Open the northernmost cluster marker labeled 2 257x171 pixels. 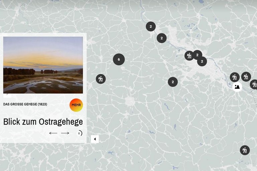(151, 26)
